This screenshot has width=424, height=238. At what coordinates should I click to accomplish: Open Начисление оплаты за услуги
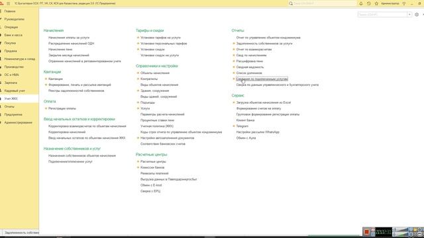pyautogui.click(x=69, y=38)
